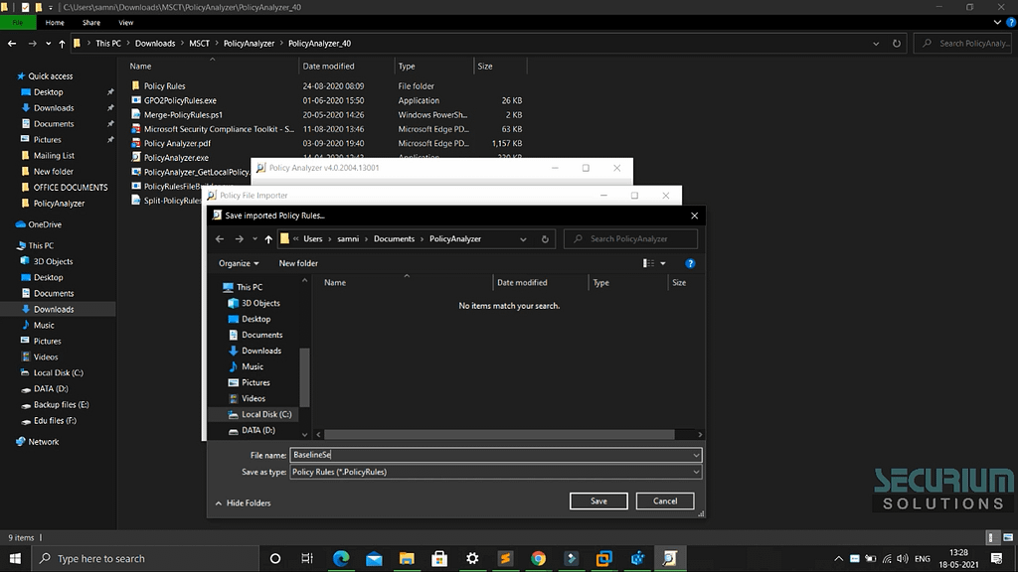Open Backup files (E:) drive in sidebar
The image size is (1018, 572).
point(55,405)
